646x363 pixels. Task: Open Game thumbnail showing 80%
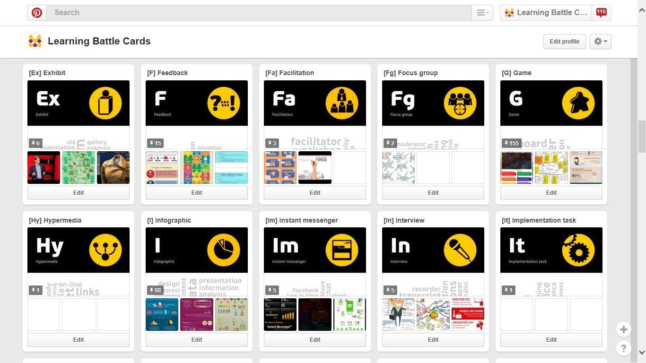point(586,167)
